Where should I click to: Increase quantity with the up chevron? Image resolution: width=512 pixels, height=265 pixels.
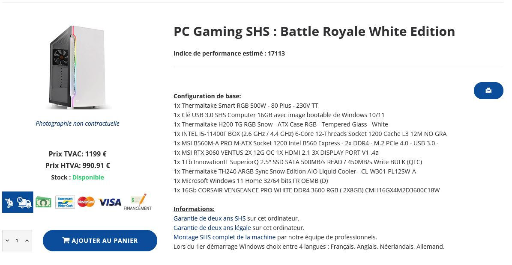27,241
